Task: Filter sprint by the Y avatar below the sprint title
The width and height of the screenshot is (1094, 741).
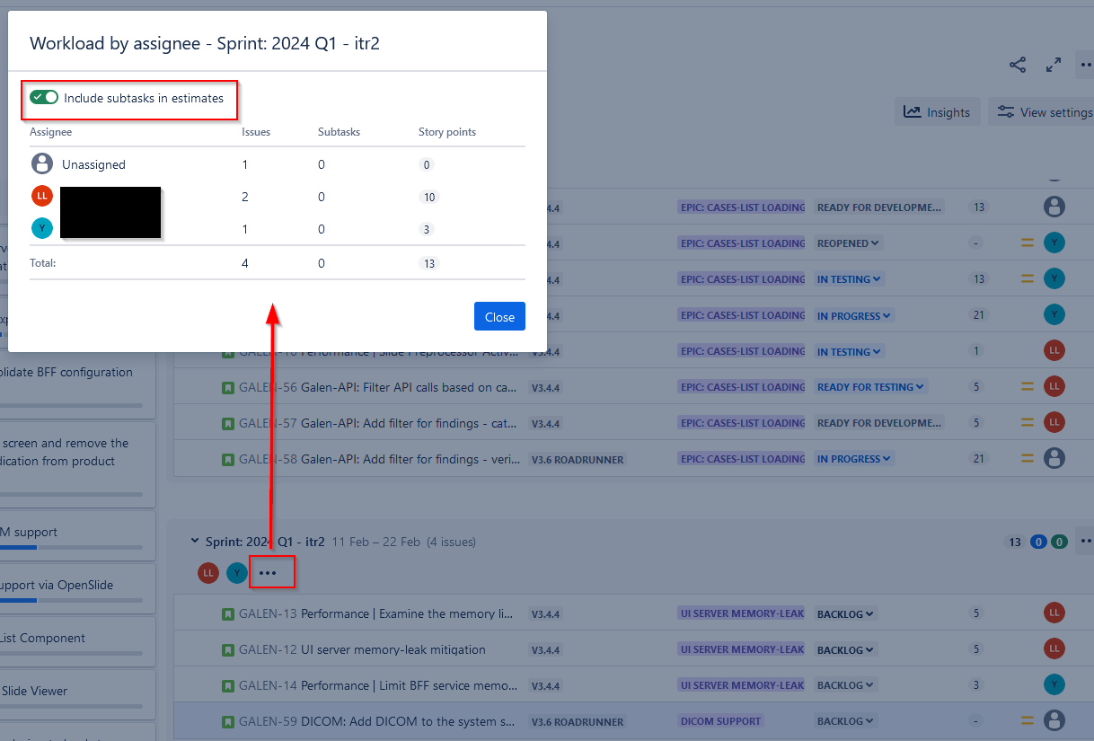Action: [237, 573]
